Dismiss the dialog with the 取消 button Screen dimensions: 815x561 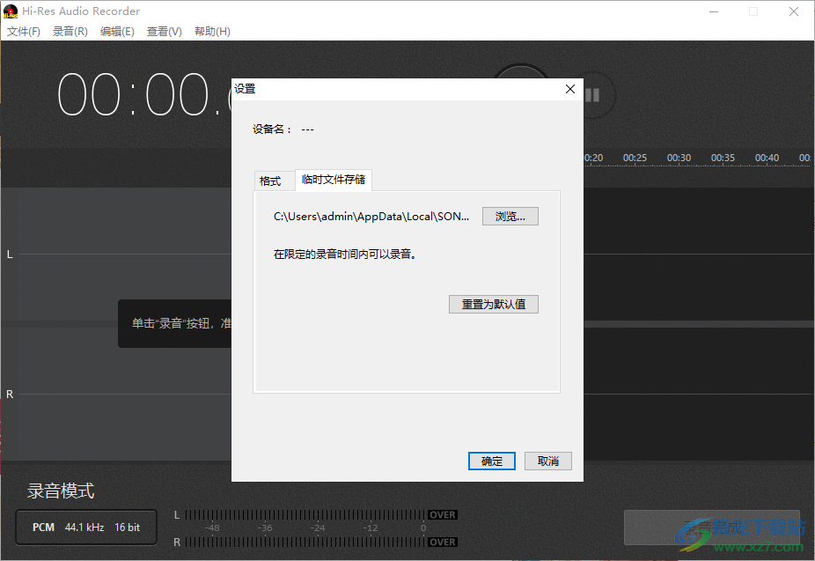(x=547, y=461)
